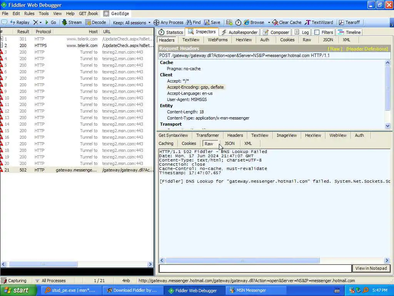Click the session list horizontal scrollbar thumb
Image resolution: width=394 pixels, height=296 pixels.
coord(43,264)
